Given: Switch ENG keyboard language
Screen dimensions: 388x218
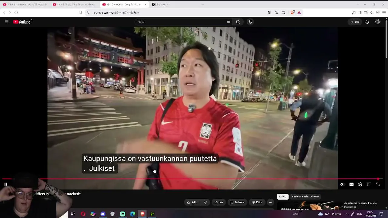Looking at the screenshot, I should pyautogui.click(x=359, y=214).
